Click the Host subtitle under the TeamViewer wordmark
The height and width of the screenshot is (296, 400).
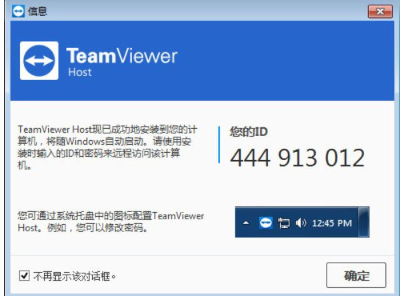(79, 72)
